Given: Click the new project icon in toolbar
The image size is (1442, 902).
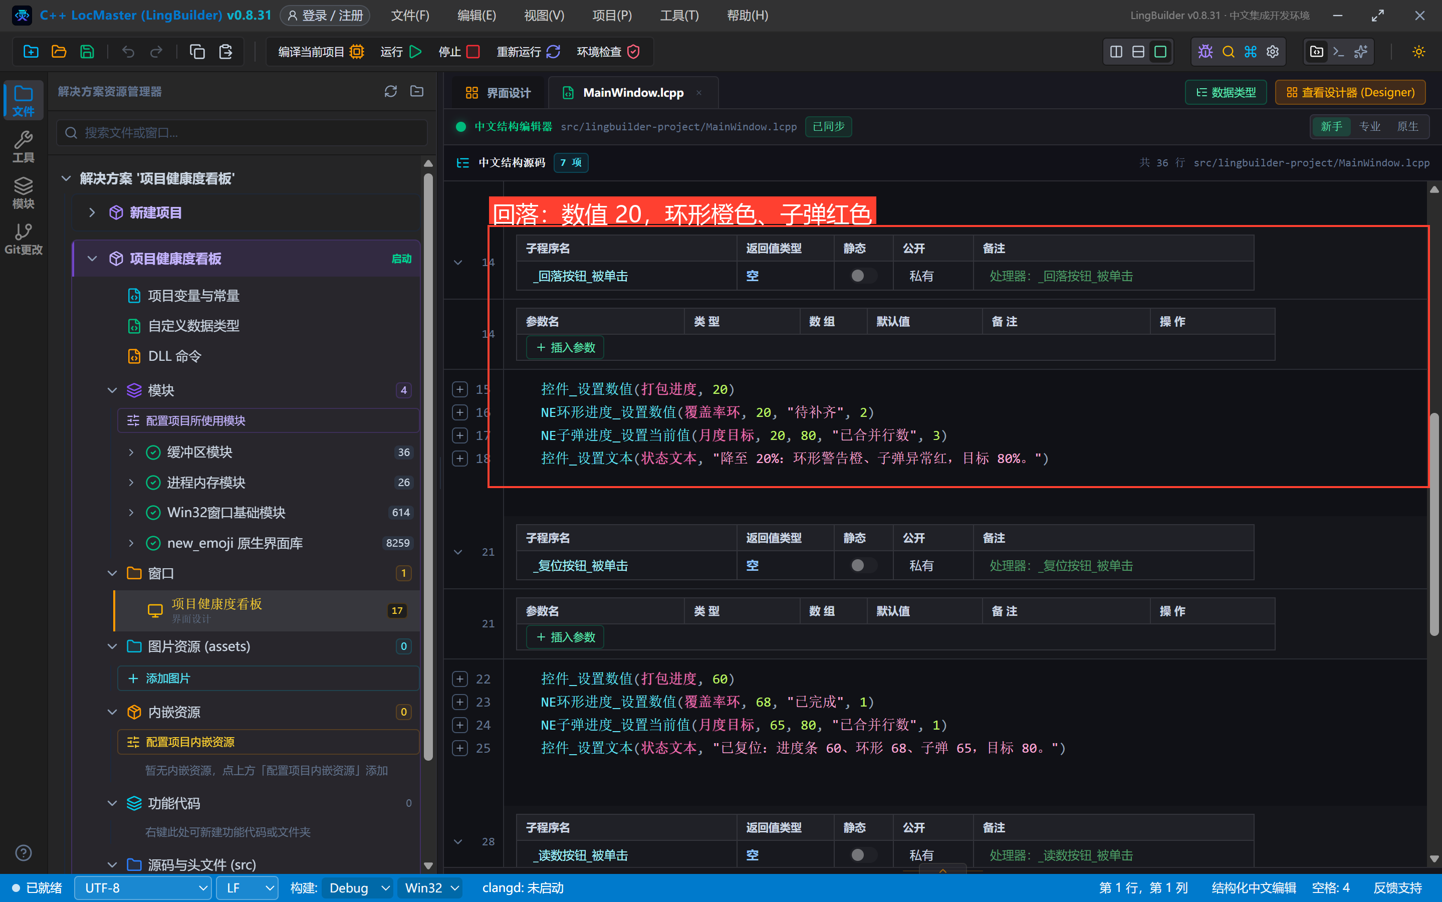Looking at the screenshot, I should [31, 52].
